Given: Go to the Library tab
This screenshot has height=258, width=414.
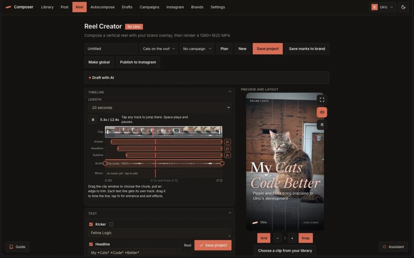Looking at the screenshot, I should point(47,7).
